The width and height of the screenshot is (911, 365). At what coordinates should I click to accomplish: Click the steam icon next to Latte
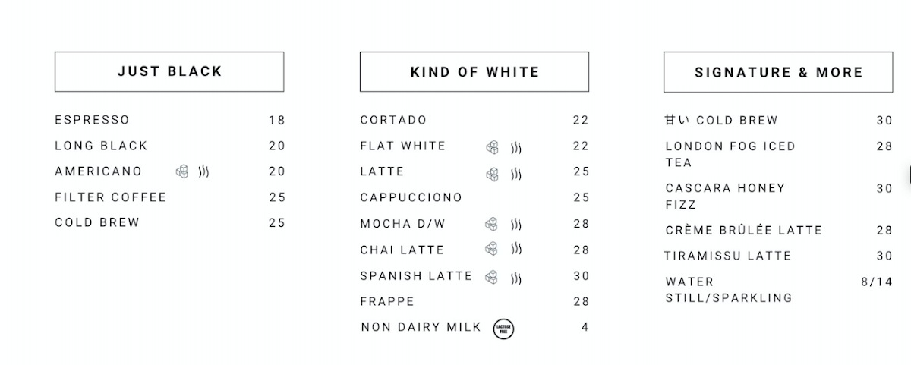[x=516, y=174]
